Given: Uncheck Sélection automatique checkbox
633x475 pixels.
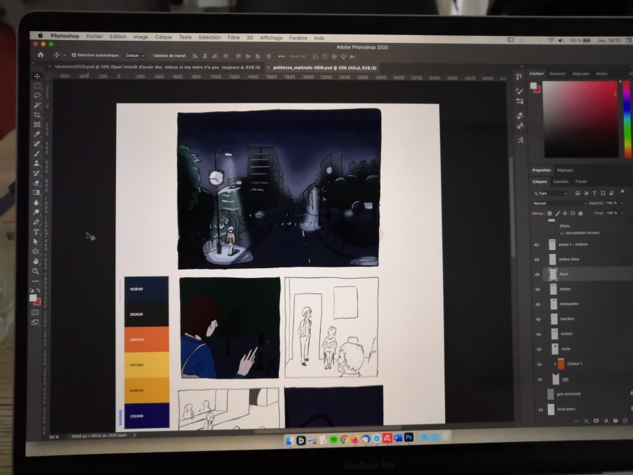Looking at the screenshot, I should [x=74, y=55].
